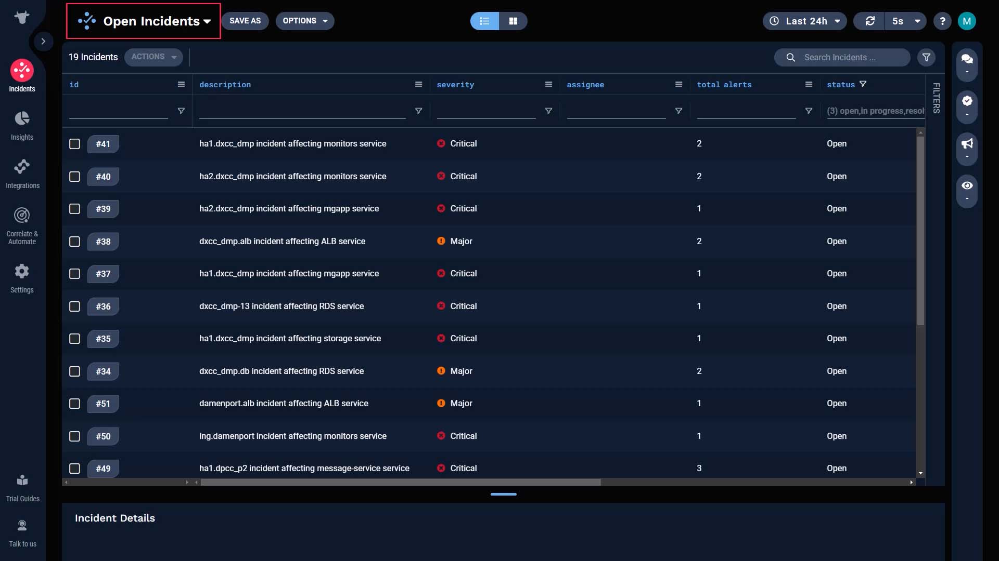
Task: Select checkbox for incident #51
Action: [x=74, y=404]
